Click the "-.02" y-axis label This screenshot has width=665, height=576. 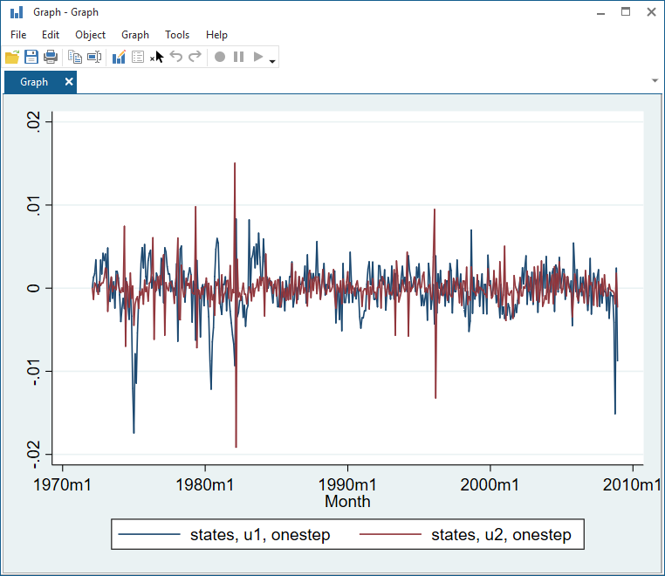pos(33,455)
